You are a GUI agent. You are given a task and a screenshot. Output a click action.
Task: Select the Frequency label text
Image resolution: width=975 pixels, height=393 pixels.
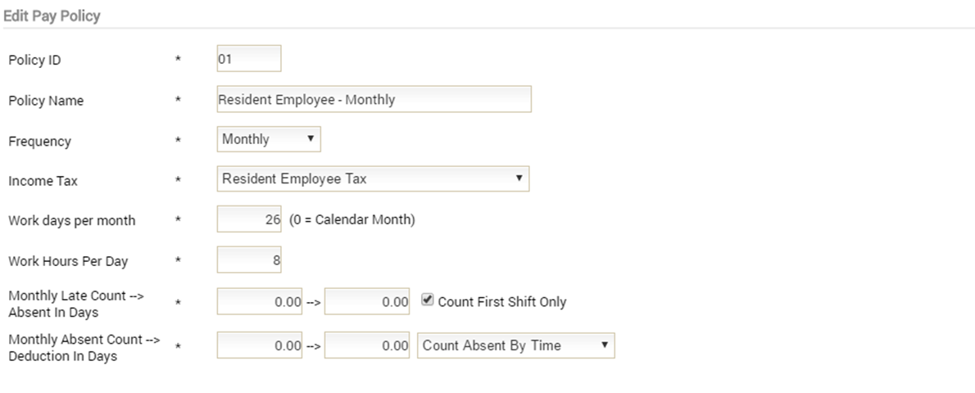(x=40, y=141)
